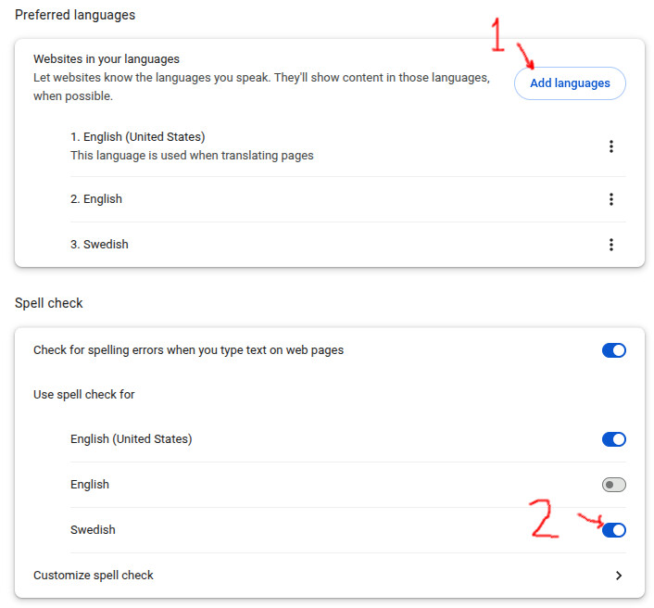Viewport: 654px width, 608px height.
Task: Click 'Use spell check for' label
Action: coord(84,395)
